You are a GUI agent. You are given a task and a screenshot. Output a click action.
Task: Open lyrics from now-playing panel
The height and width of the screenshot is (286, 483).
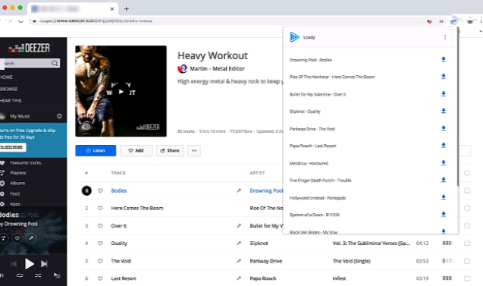click(x=31, y=238)
